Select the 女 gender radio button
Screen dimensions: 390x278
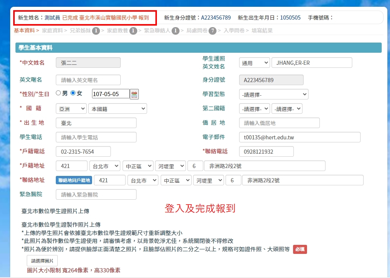point(73,93)
